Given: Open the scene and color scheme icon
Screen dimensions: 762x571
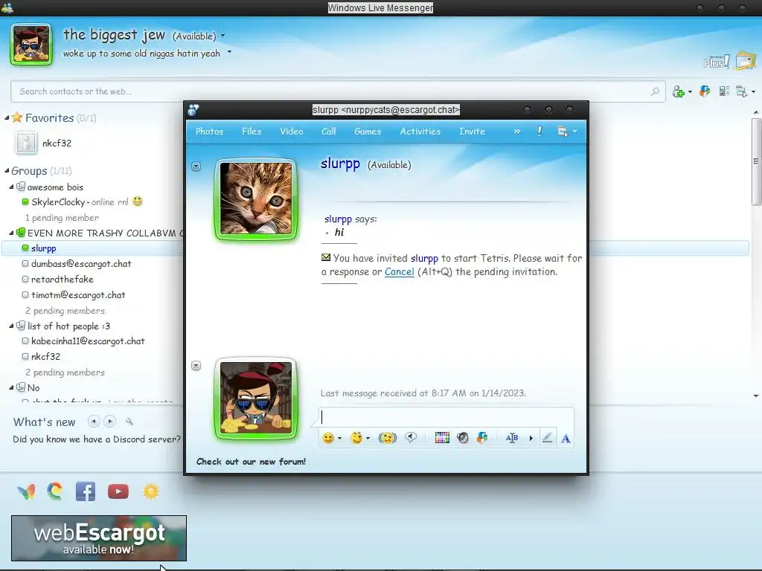Looking at the screenshot, I should (746, 61).
